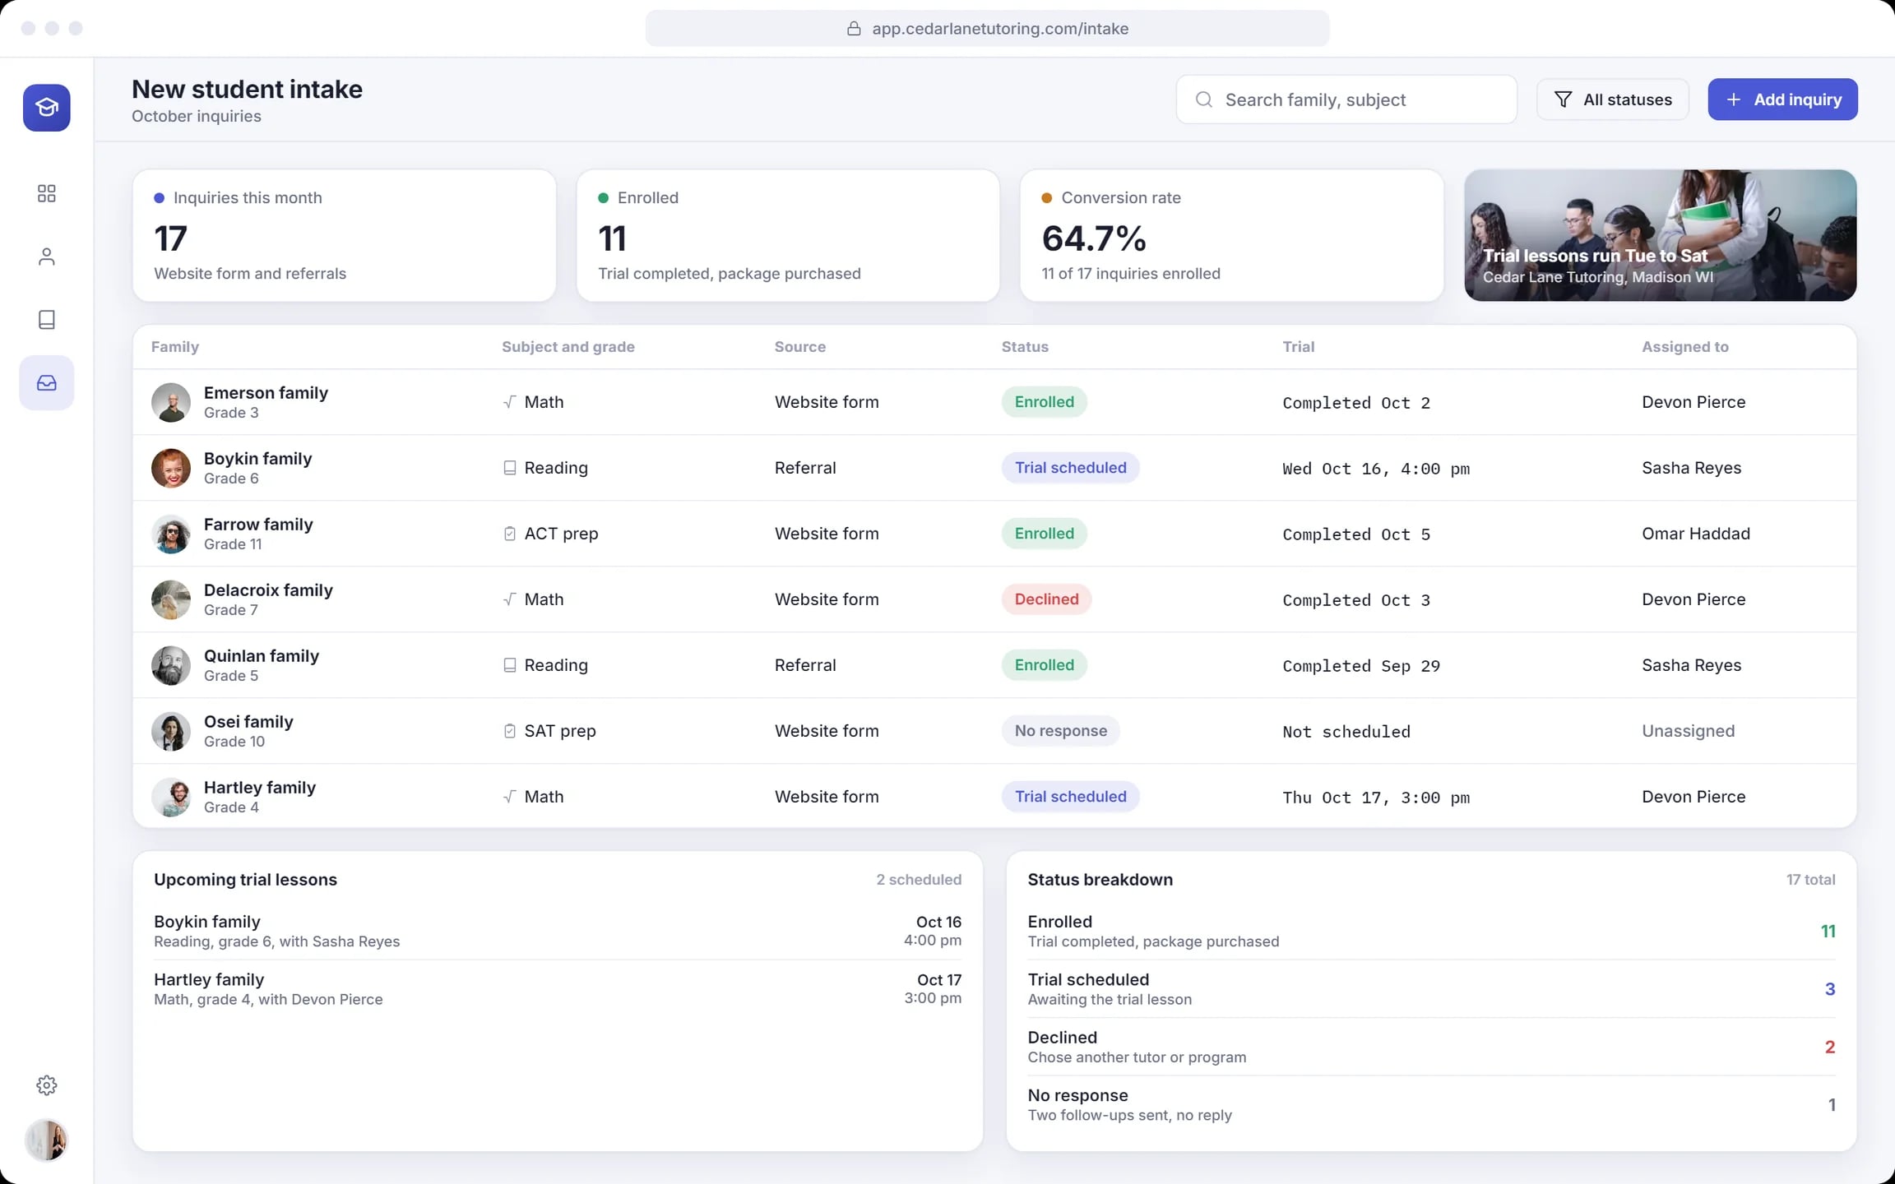Click Declined row in Status breakdown
Viewport: 1895px width, 1184px height.
click(1431, 1047)
